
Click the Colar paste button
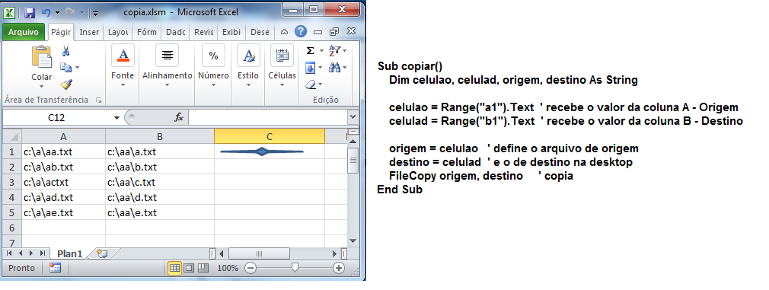click(x=42, y=65)
